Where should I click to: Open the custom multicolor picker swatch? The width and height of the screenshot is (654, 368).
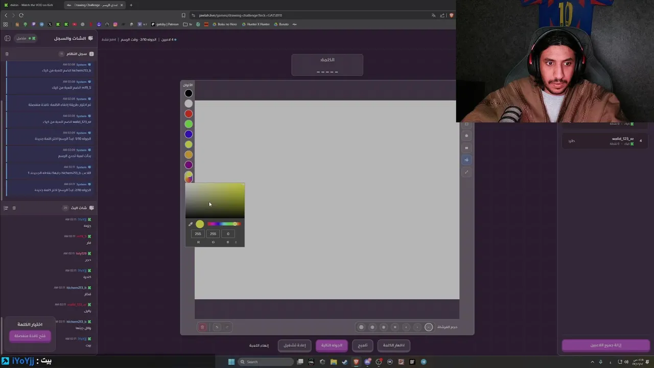point(189,176)
